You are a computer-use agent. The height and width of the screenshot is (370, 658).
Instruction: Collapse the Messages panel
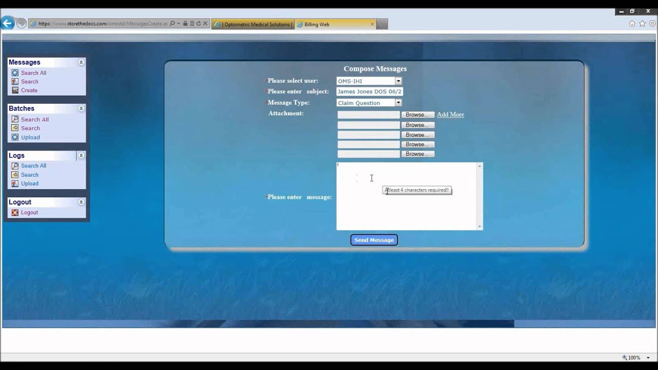click(81, 62)
